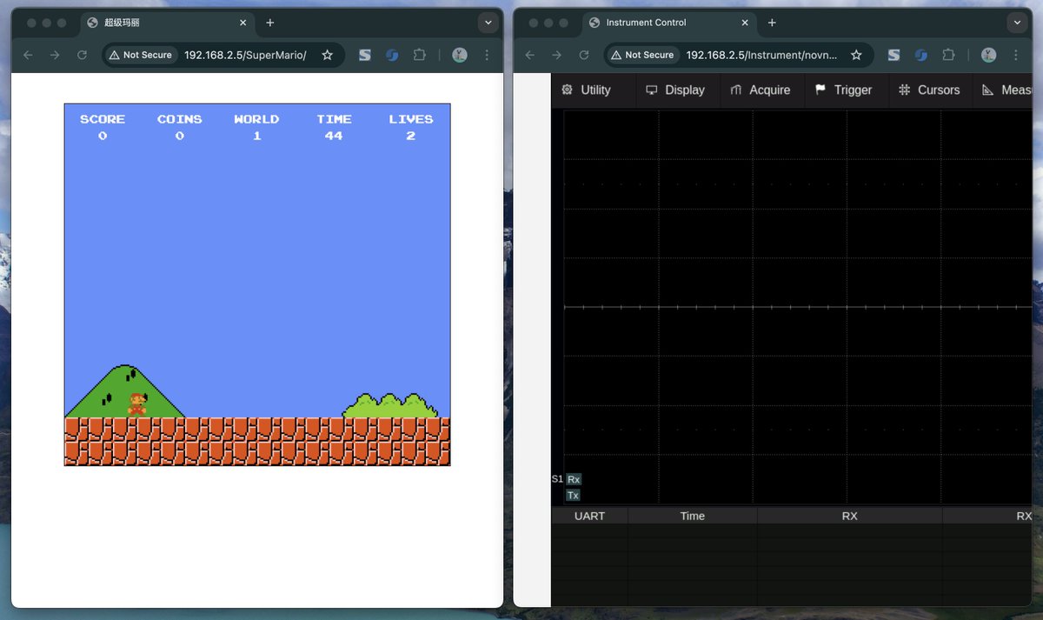This screenshot has height=620, width=1043.
Task: Click the address bar showing 192.168.2.5/SuperMario/
Action: (245, 55)
